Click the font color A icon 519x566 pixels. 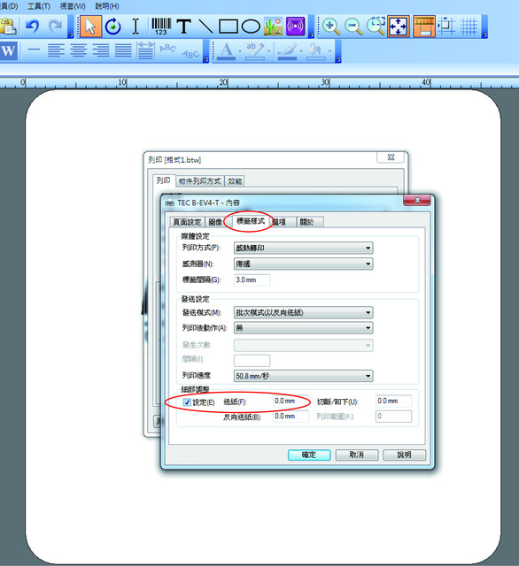(226, 50)
